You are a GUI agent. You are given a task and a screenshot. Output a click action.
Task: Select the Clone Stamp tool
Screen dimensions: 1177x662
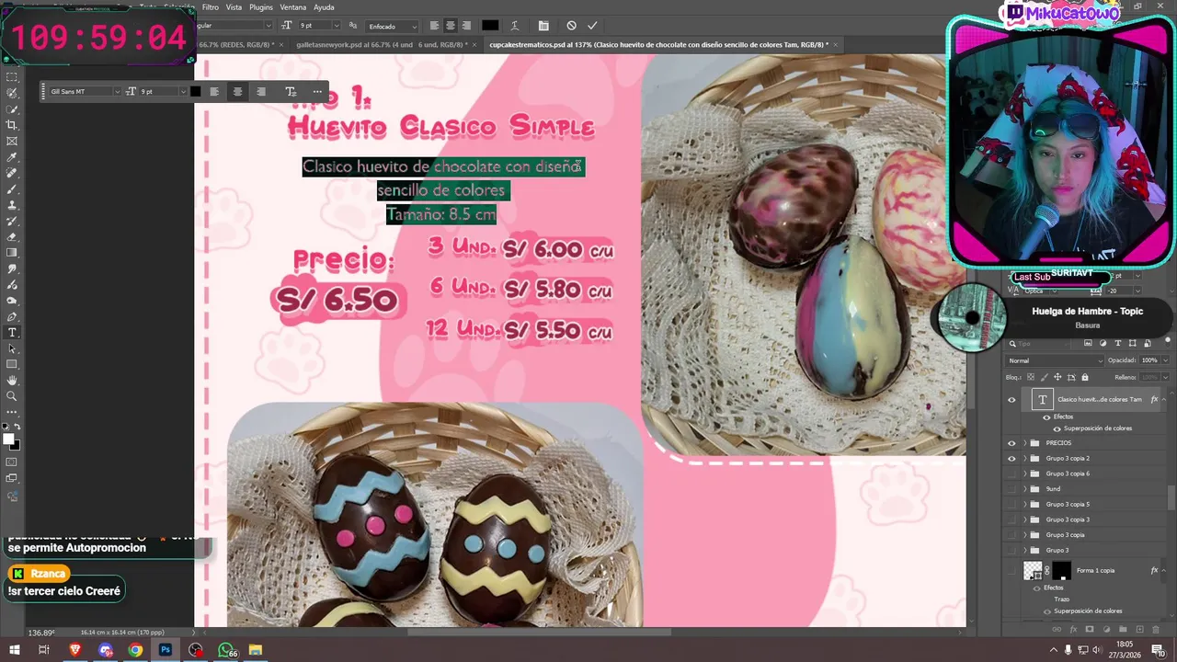pos(12,205)
